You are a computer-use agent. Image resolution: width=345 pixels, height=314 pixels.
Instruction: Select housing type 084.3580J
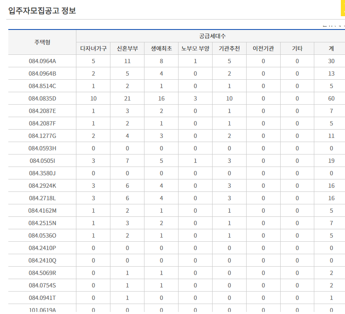click(x=42, y=173)
